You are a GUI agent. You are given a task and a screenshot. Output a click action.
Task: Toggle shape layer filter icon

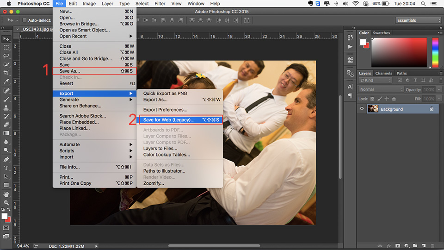point(423,81)
